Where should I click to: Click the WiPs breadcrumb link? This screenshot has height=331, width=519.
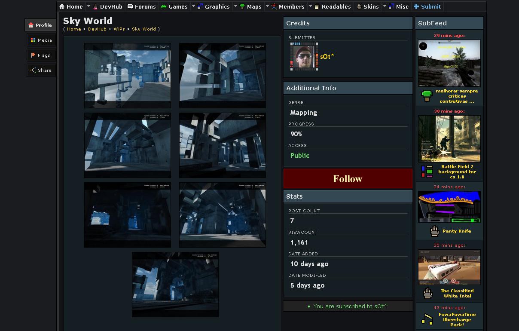119,29
